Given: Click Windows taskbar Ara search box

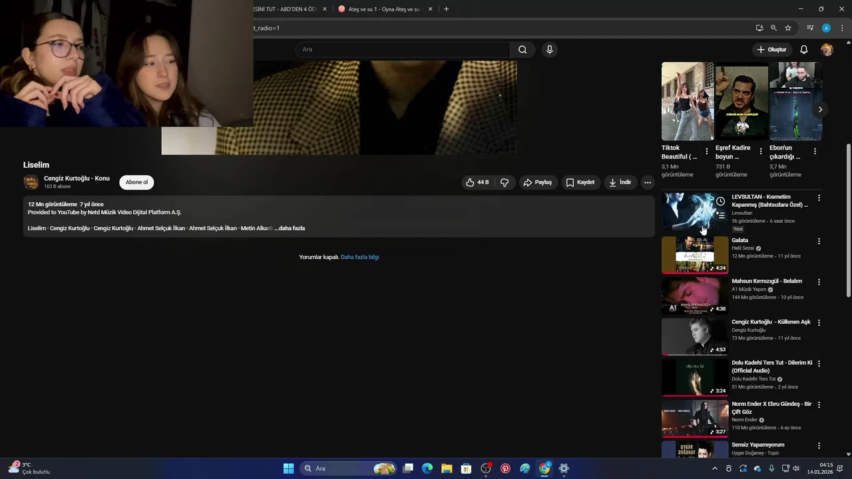Looking at the screenshot, I should click(x=349, y=468).
